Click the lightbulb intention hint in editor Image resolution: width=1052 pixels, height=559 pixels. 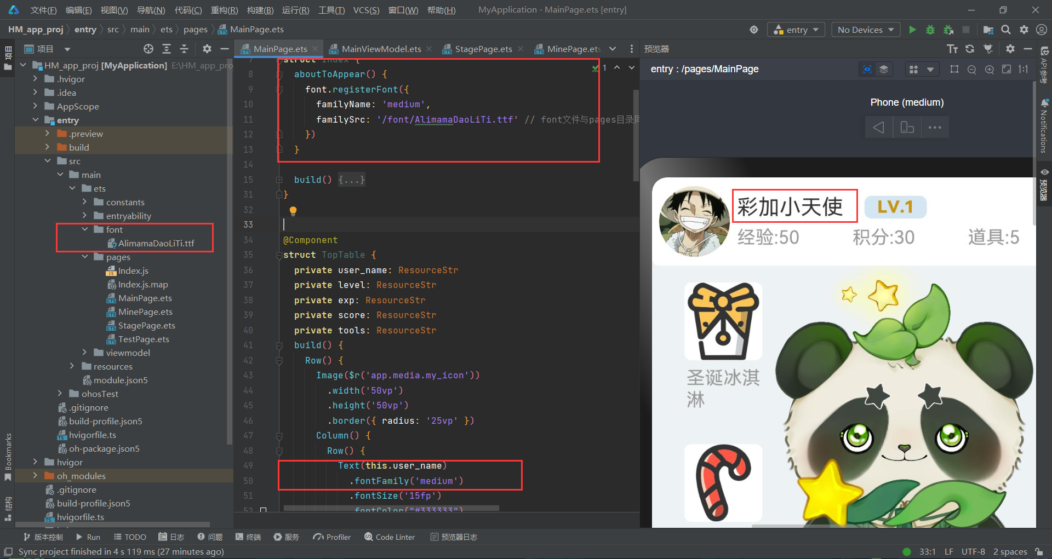coord(293,211)
